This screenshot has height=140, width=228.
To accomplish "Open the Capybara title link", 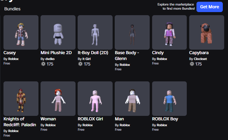I will point(199,53).
